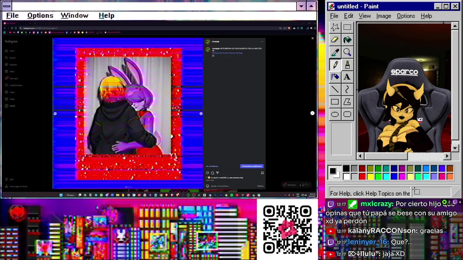
Task: Open Help menu in the left window
Action: [106, 16]
